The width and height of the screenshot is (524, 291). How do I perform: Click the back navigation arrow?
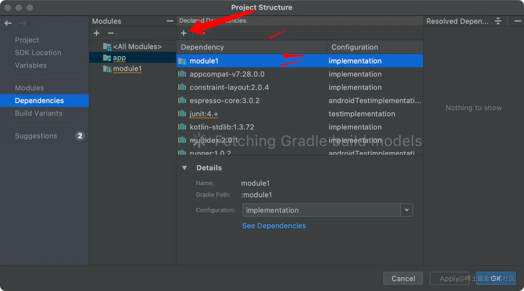point(8,23)
